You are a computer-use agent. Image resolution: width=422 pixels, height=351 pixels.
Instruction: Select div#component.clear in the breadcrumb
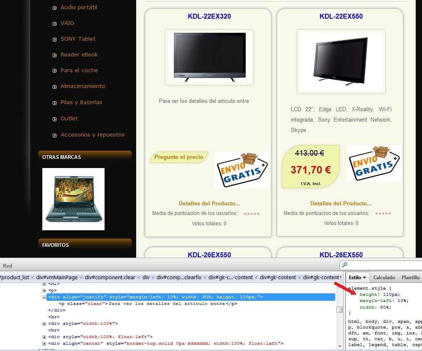110,277
